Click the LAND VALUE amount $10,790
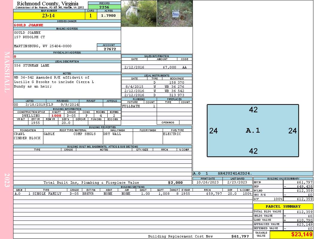The image size is (314, 239). (305, 220)
